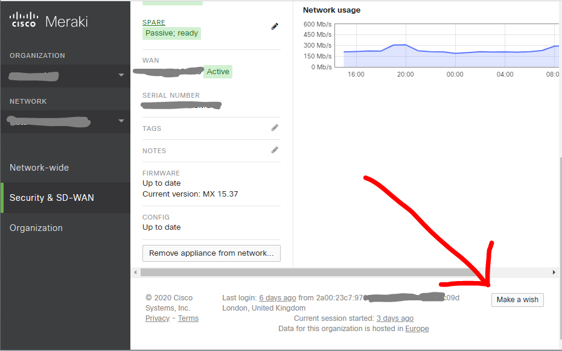Viewport: 562px width, 351px height.
Task: Open the ORGANIZATION selector dropdown
Action: click(x=65, y=76)
